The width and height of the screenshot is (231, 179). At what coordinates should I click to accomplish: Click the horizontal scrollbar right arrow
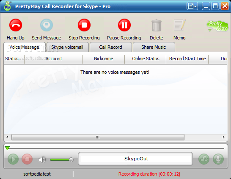tap(223, 137)
